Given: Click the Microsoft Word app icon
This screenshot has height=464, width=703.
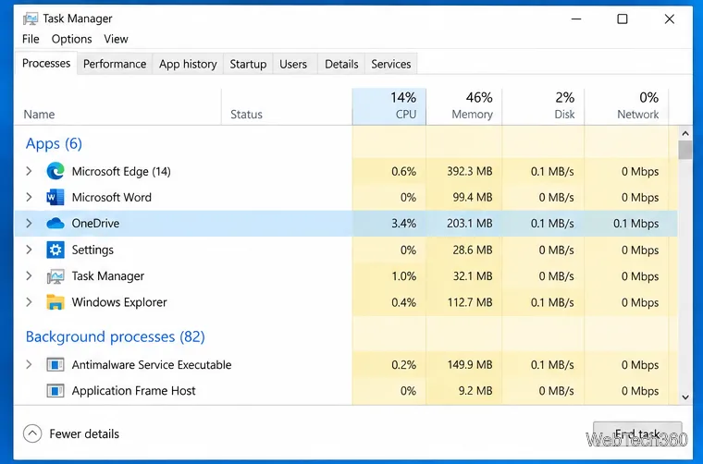Looking at the screenshot, I should [x=55, y=197].
